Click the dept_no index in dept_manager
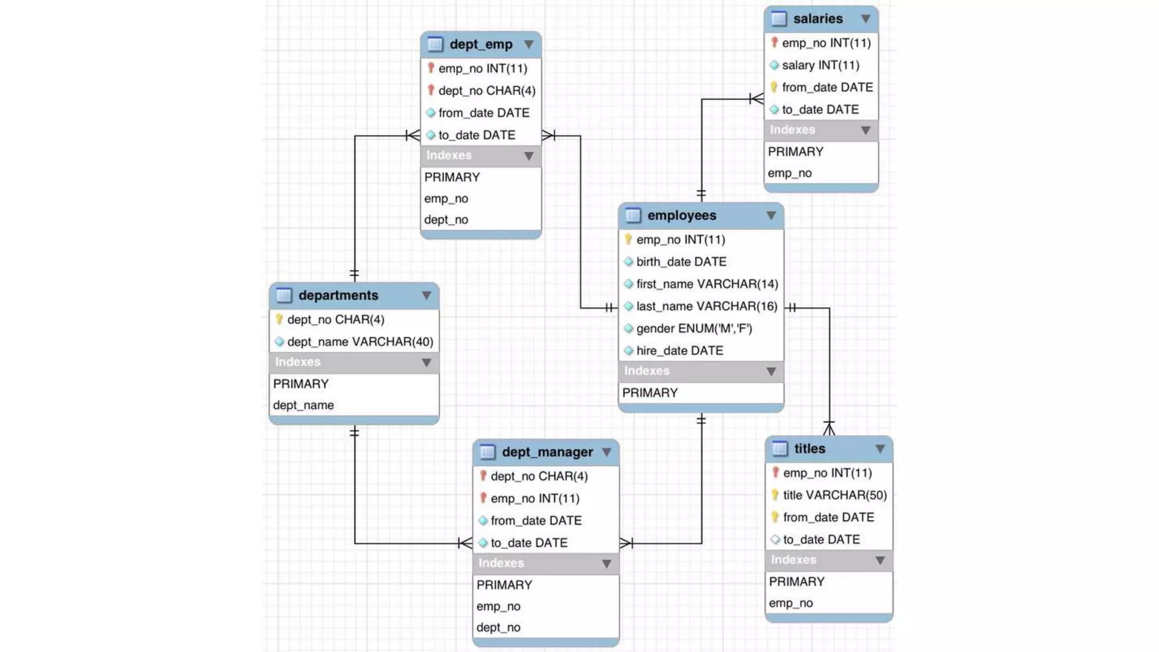Viewport: 1159px width, 652px height. click(x=498, y=628)
